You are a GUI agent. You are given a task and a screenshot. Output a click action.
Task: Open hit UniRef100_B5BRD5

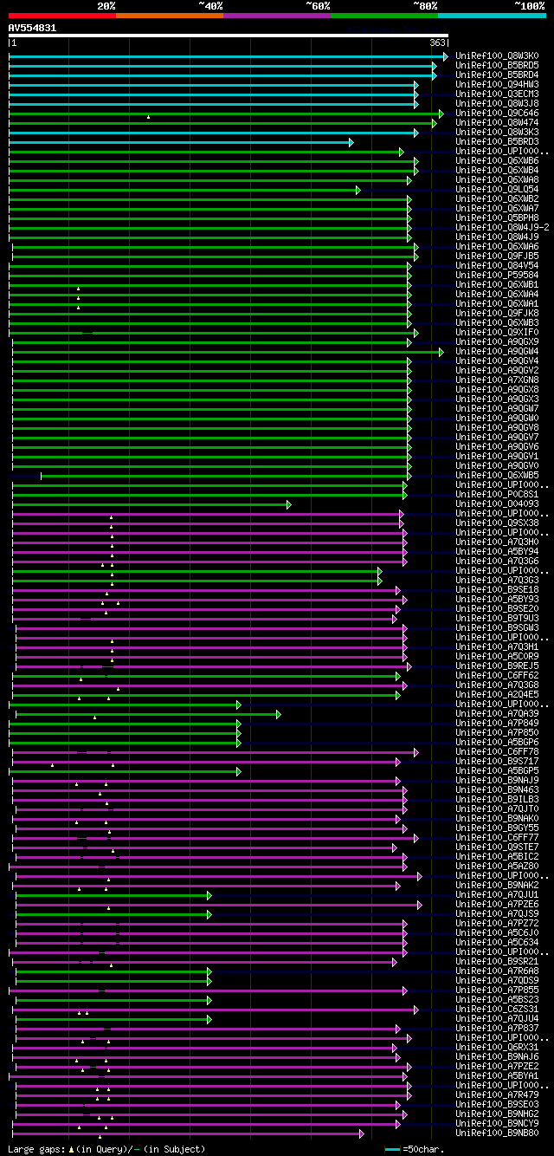(498, 65)
